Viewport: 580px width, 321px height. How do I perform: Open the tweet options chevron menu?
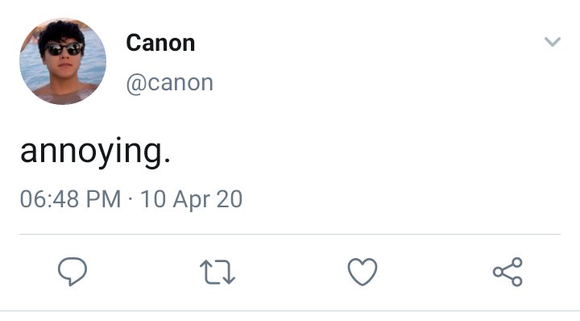click(x=553, y=41)
